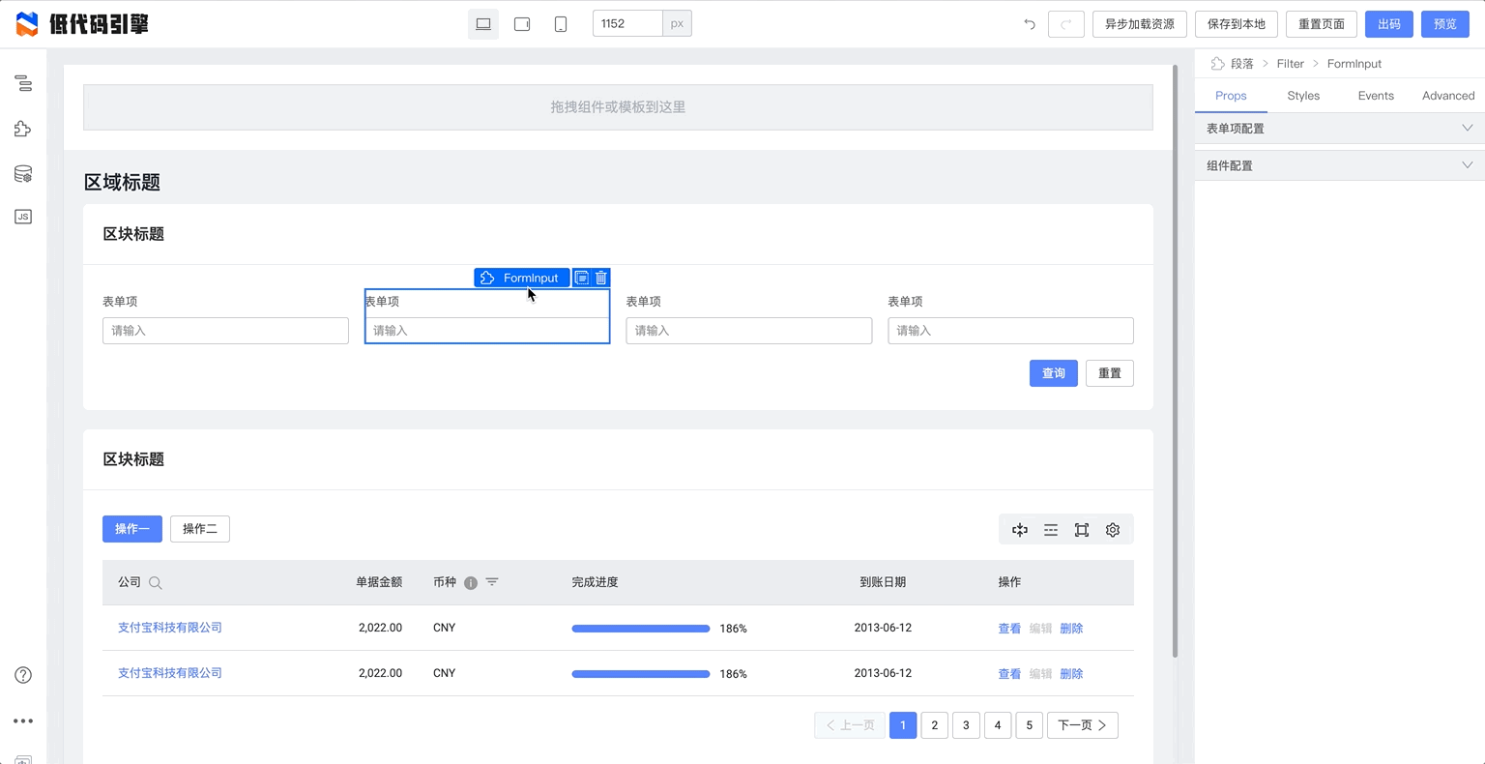Click the FormInput selection label tag
This screenshot has width=1485, height=764.
click(522, 278)
